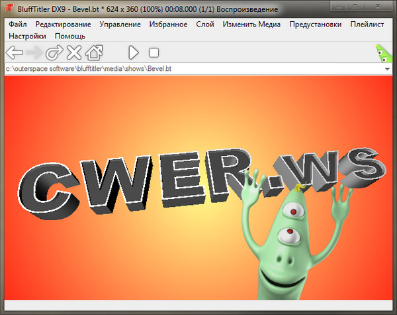Click the X cancel toolbar icon

(x=74, y=52)
